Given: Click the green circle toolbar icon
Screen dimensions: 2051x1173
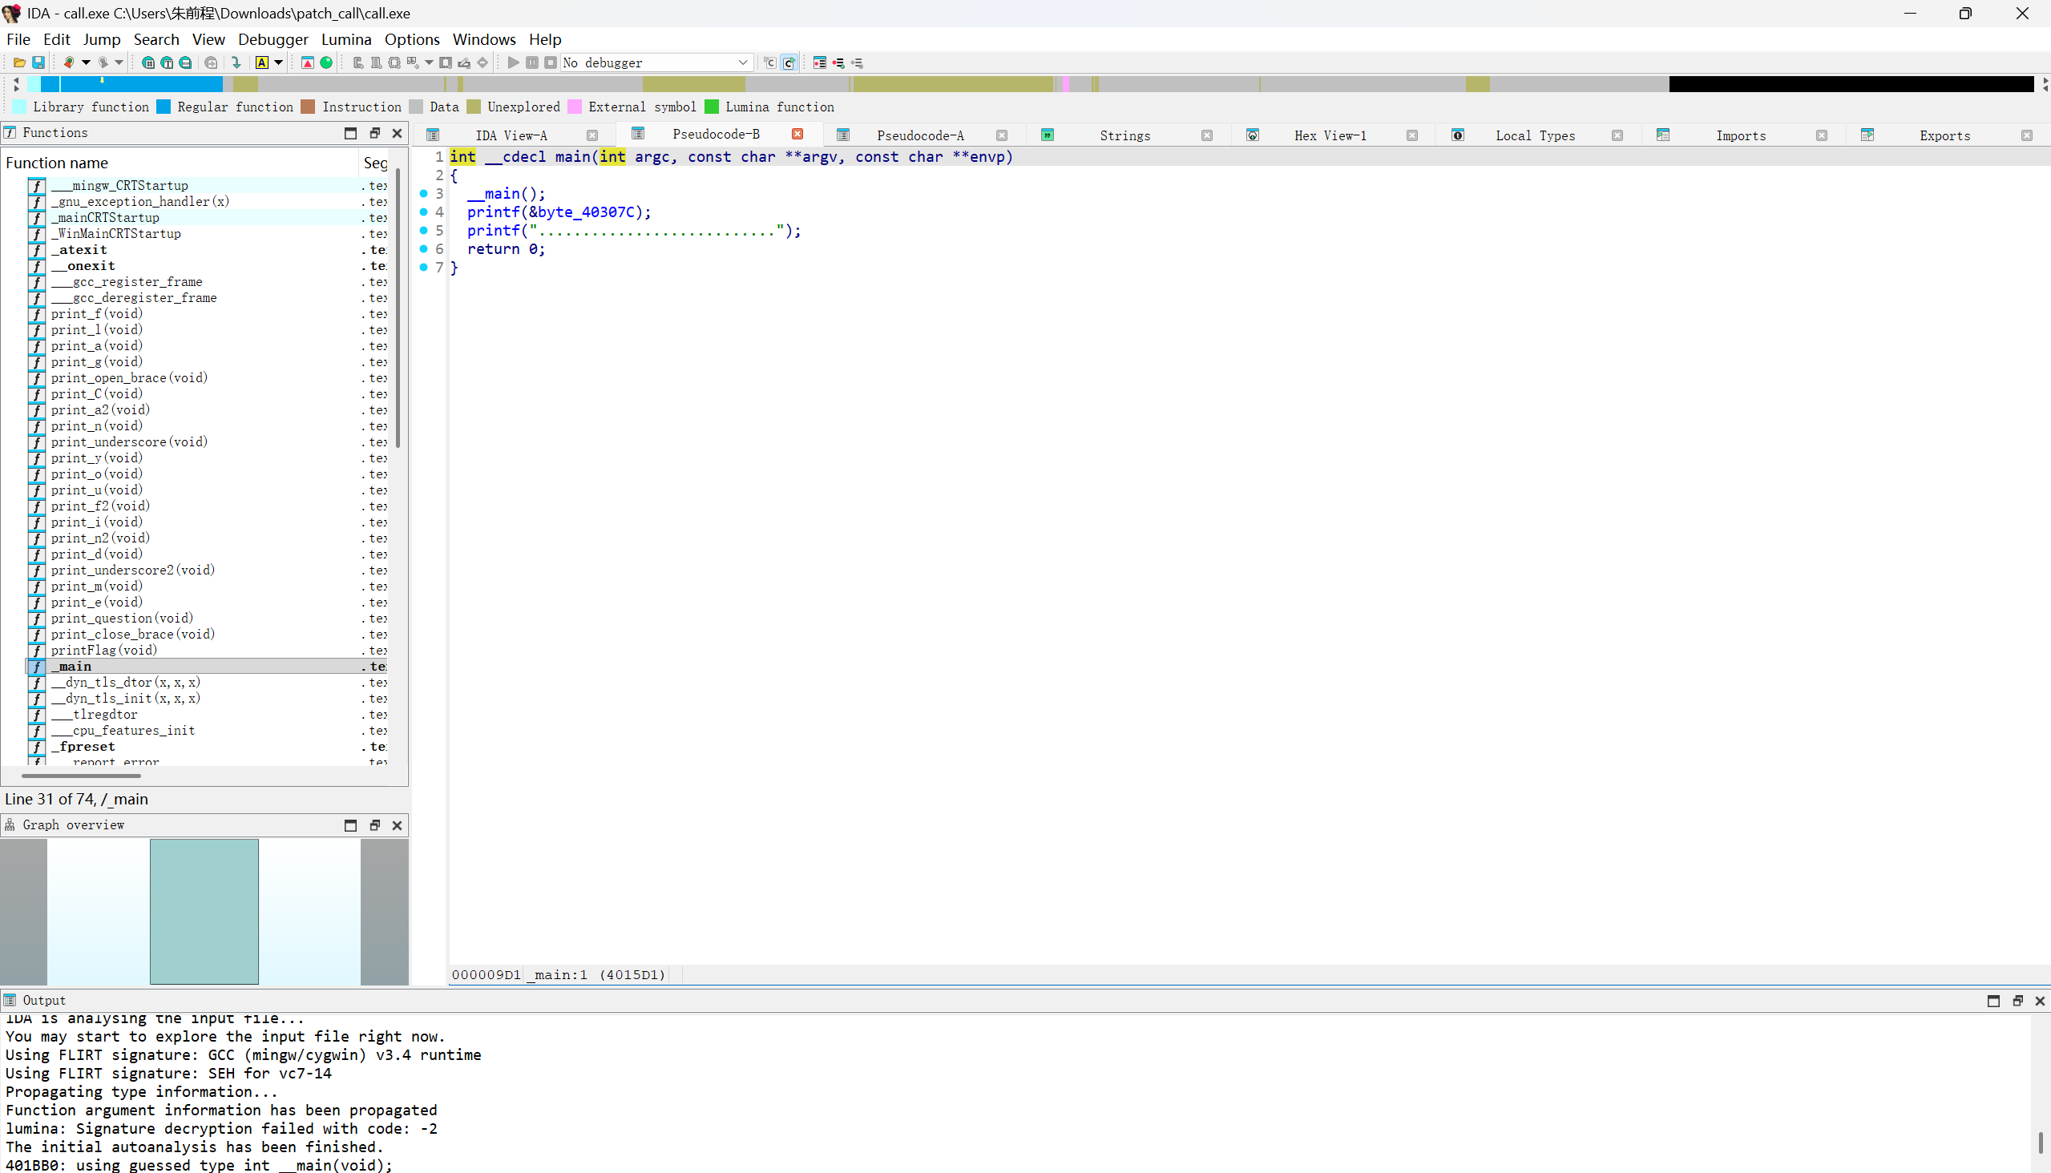Looking at the screenshot, I should click(326, 62).
